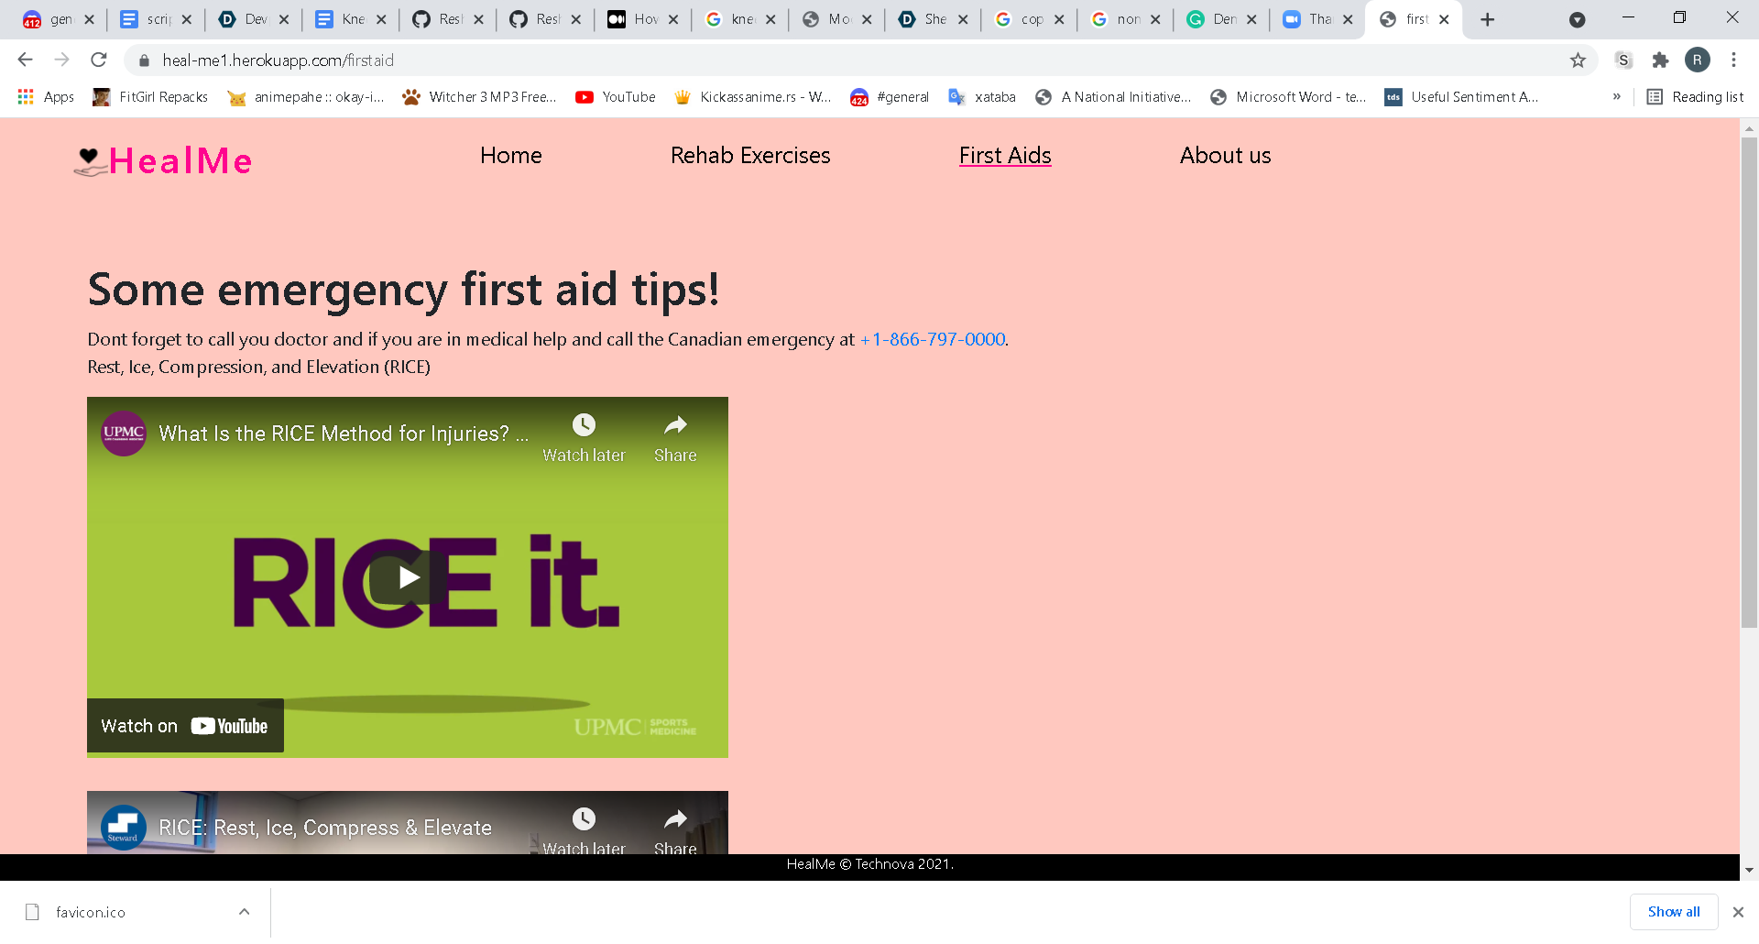Image resolution: width=1759 pixels, height=944 pixels.
Task: Open the Chrome extensions puzzle icon
Action: click(x=1660, y=60)
